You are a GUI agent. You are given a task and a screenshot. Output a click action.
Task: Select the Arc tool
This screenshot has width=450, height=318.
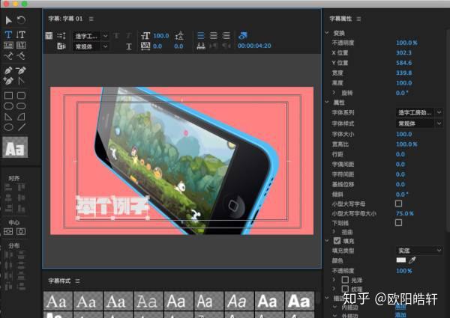[21, 117]
